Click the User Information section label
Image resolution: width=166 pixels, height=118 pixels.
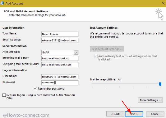[x=13, y=28]
